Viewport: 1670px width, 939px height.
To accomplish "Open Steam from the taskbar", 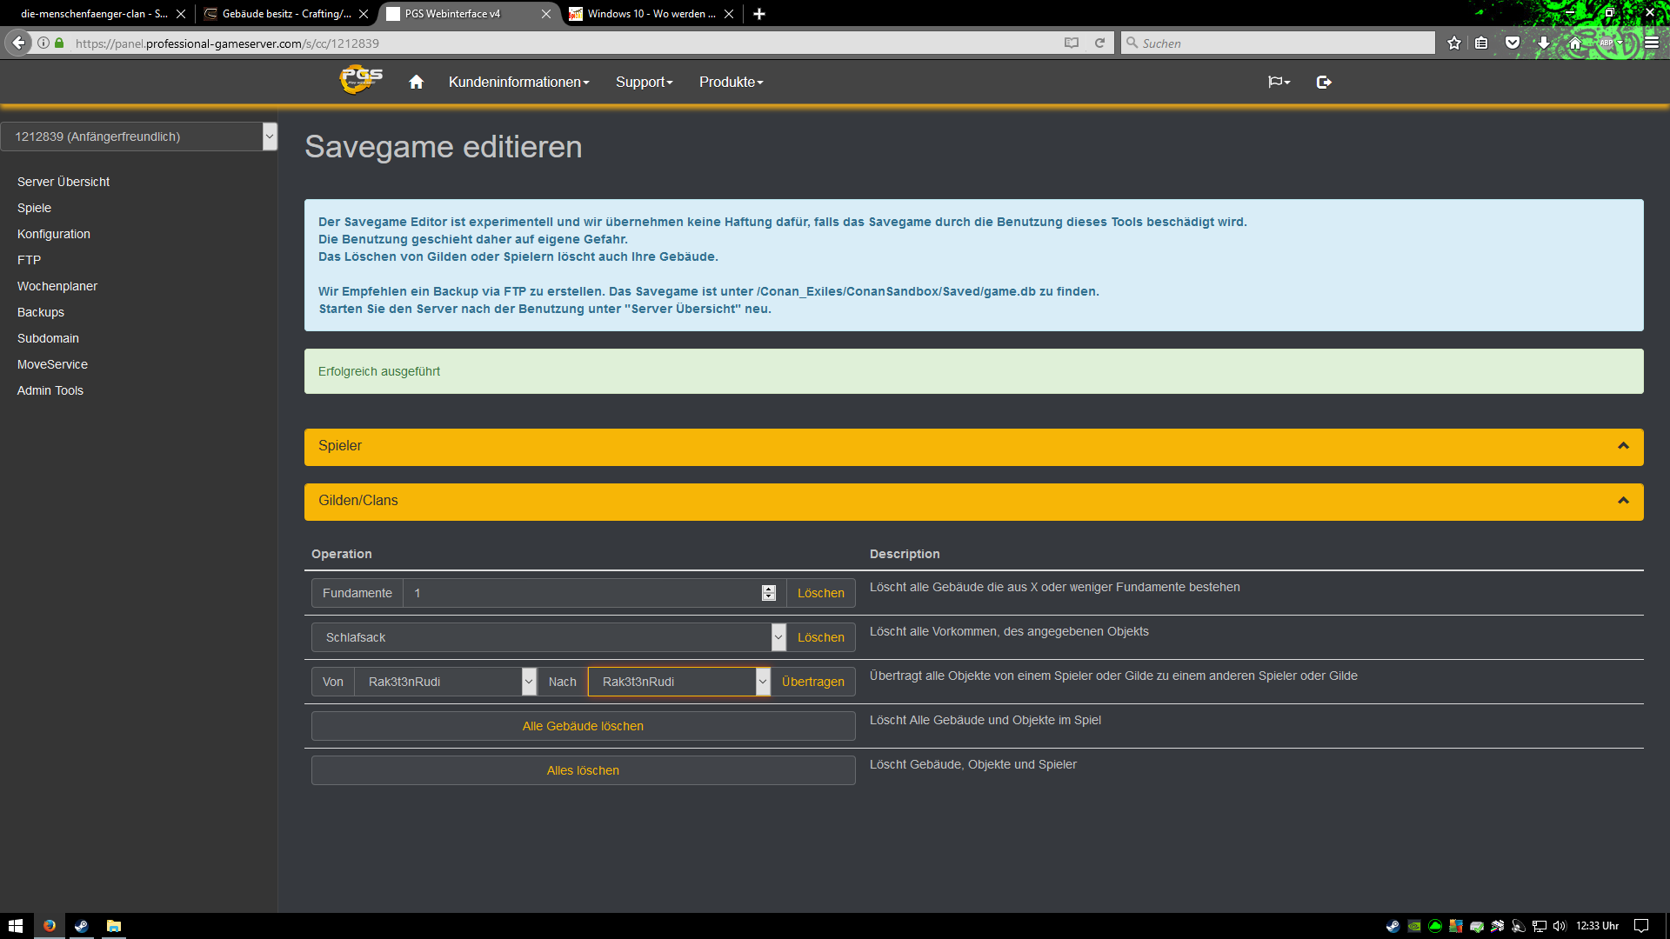I will point(81,926).
